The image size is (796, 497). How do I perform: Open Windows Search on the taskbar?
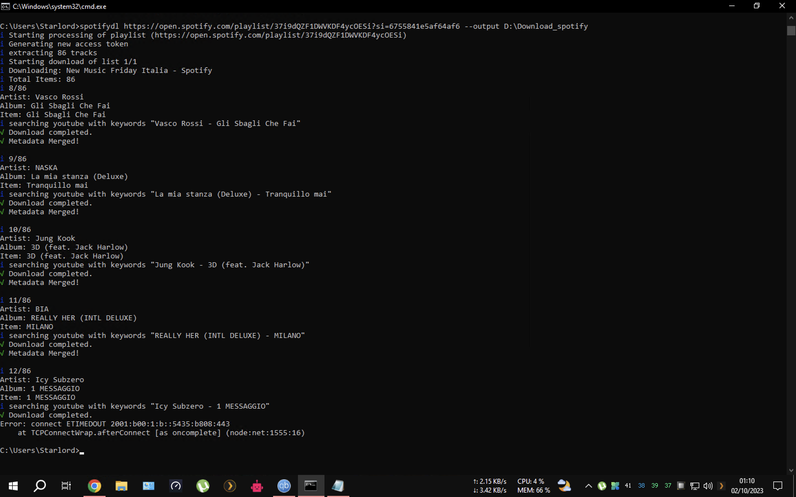coord(40,485)
